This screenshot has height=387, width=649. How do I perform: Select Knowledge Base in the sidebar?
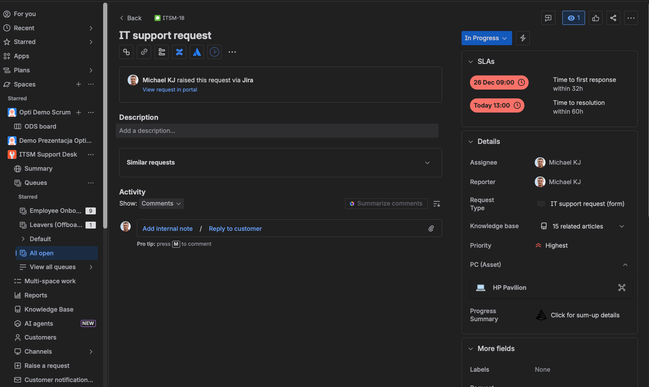[49, 309]
